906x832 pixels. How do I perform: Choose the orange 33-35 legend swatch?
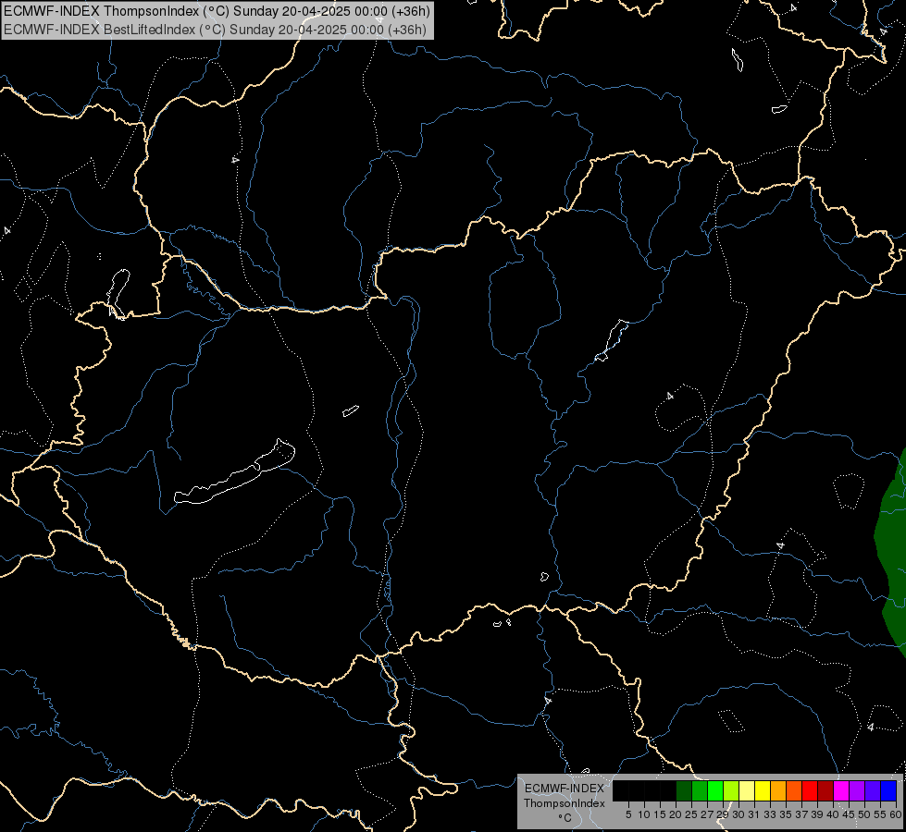click(x=778, y=791)
